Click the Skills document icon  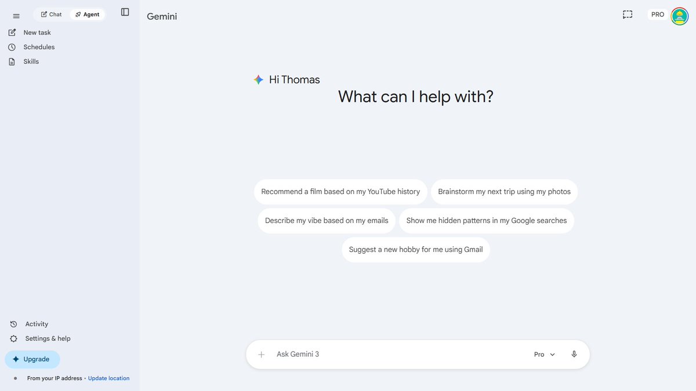click(12, 61)
